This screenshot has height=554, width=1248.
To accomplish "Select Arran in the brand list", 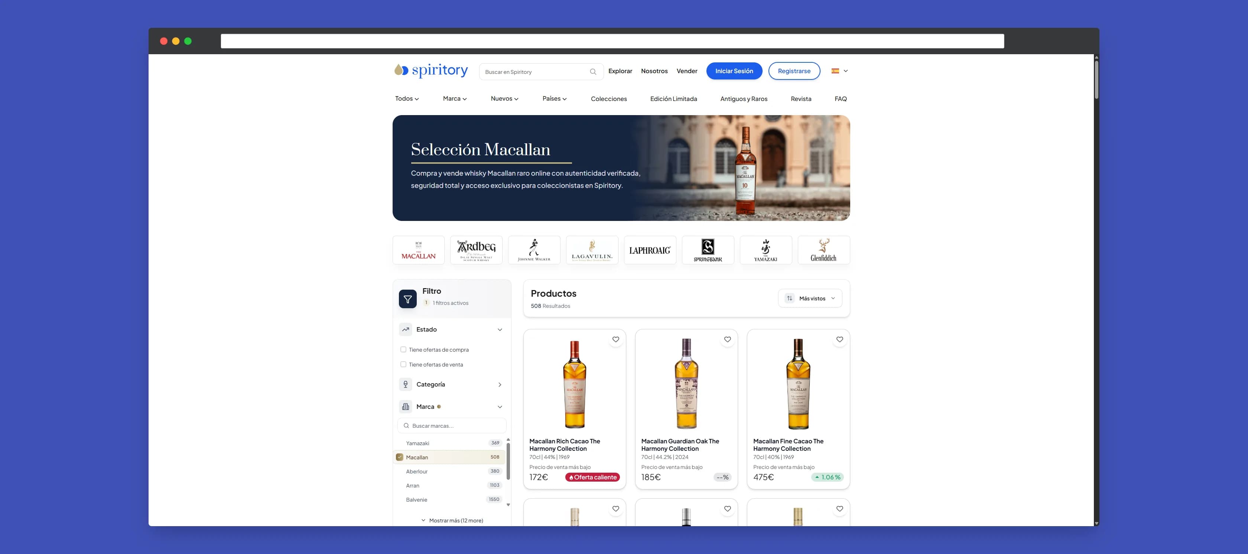I will pyautogui.click(x=449, y=485).
